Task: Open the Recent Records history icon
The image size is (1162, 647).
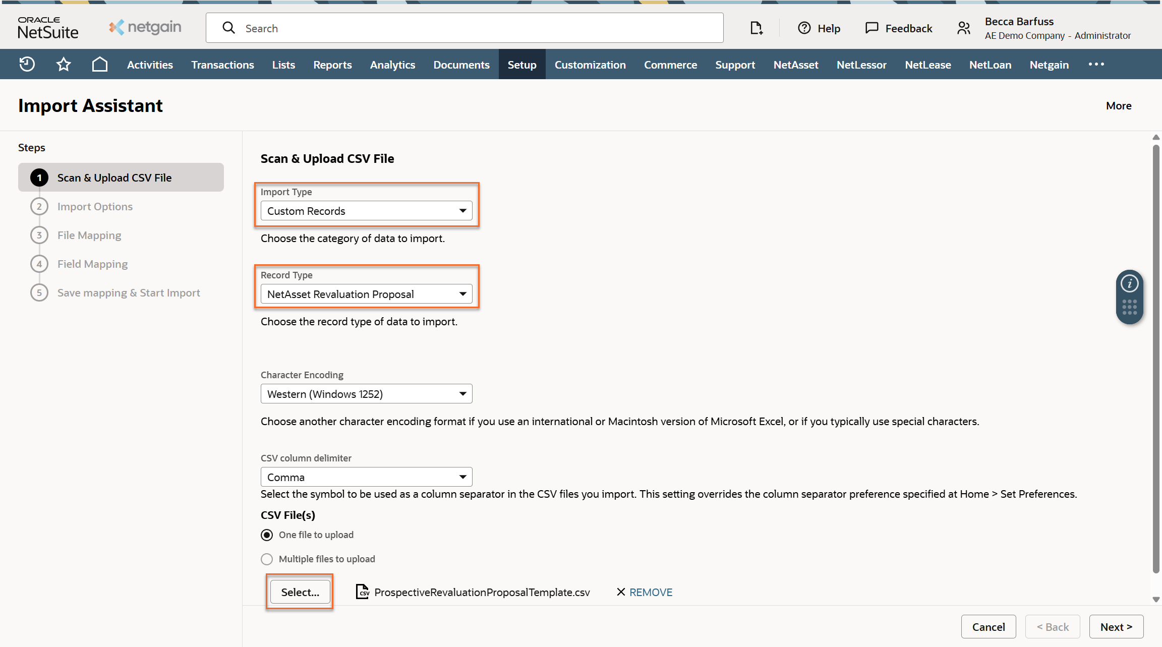Action: [27, 64]
